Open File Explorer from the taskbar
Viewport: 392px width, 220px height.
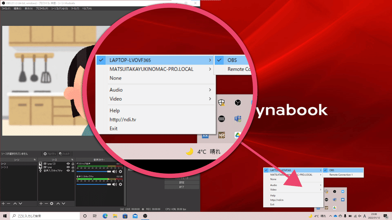point(115,216)
